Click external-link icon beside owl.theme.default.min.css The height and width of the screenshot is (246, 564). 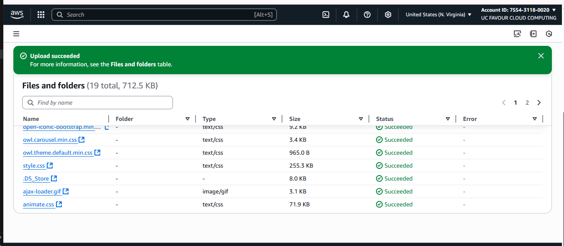pos(97,153)
